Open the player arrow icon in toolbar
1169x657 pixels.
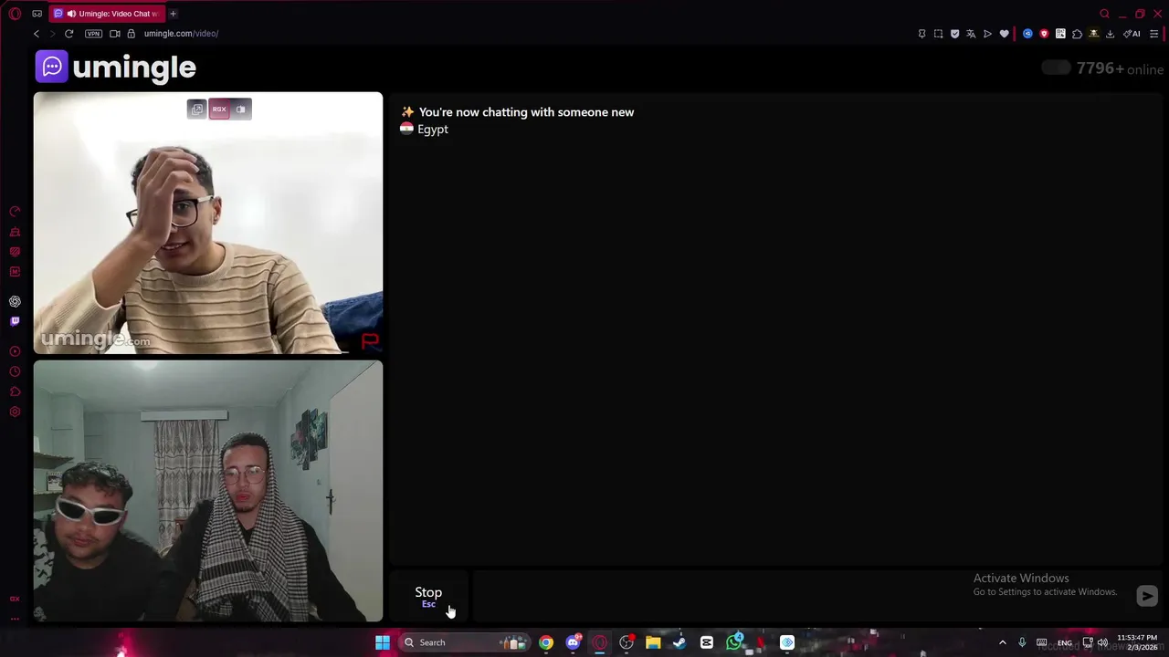coord(987,34)
